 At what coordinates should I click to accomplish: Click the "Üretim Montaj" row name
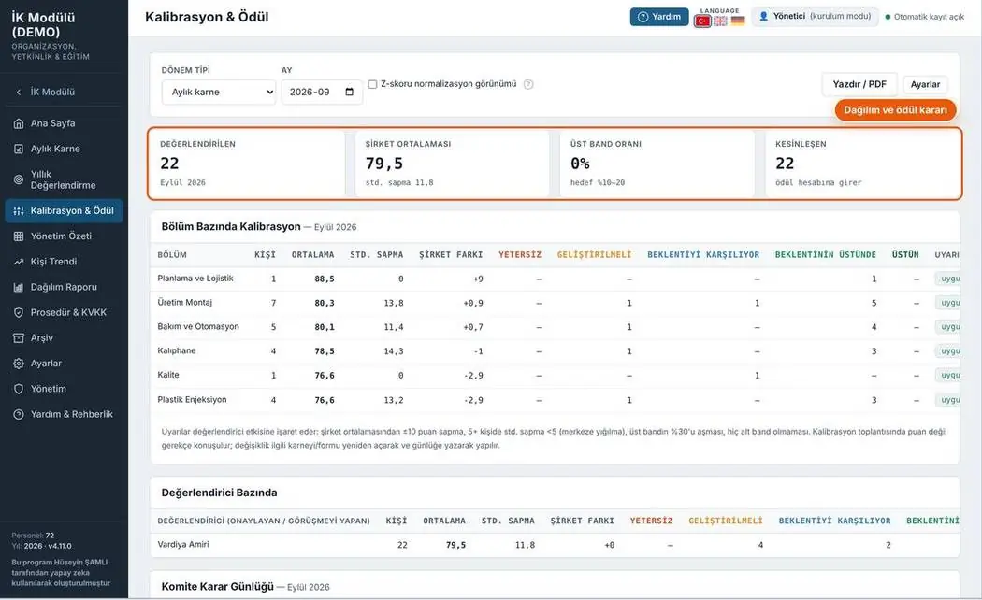185,303
